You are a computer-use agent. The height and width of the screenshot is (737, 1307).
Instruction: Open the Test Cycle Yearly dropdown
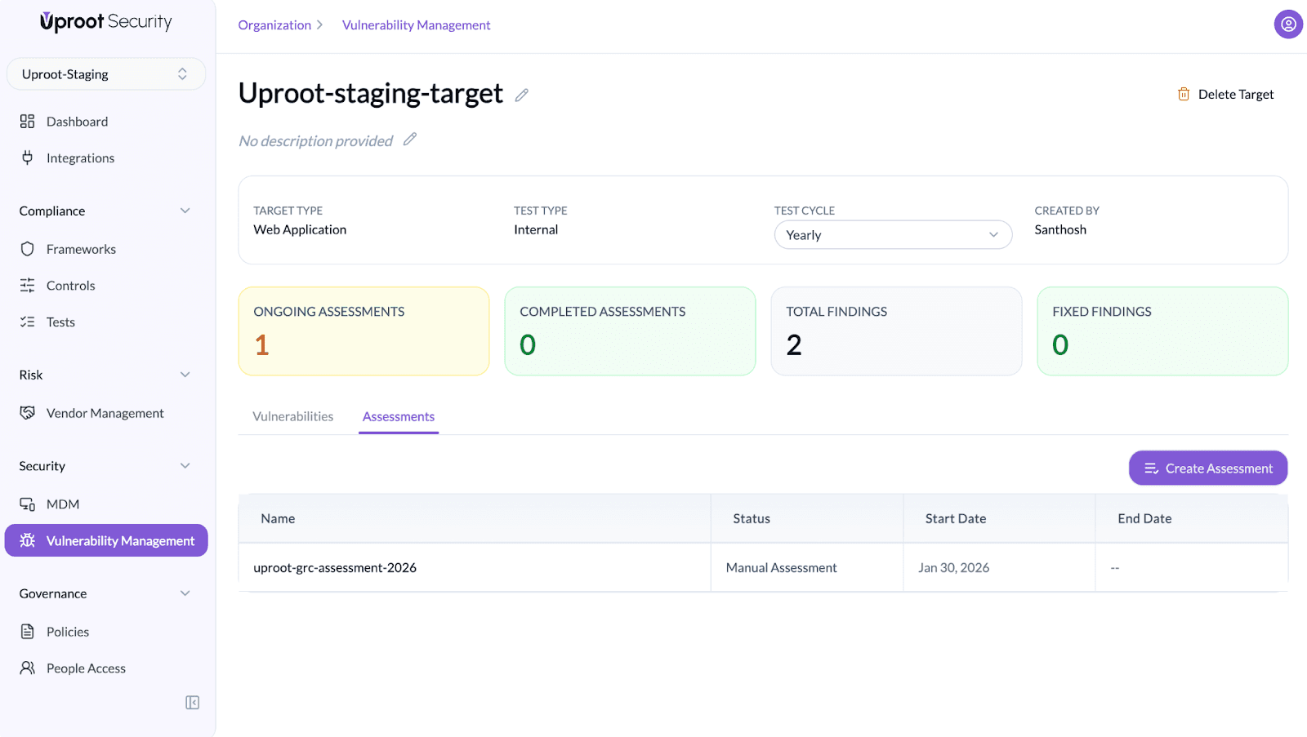pos(892,235)
